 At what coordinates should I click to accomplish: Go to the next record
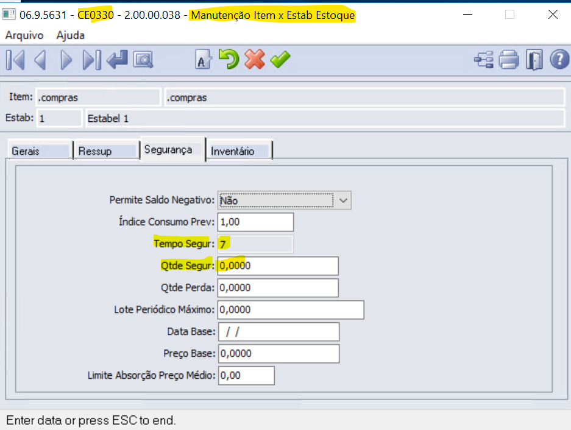pyautogui.click(x=66, y=59)
